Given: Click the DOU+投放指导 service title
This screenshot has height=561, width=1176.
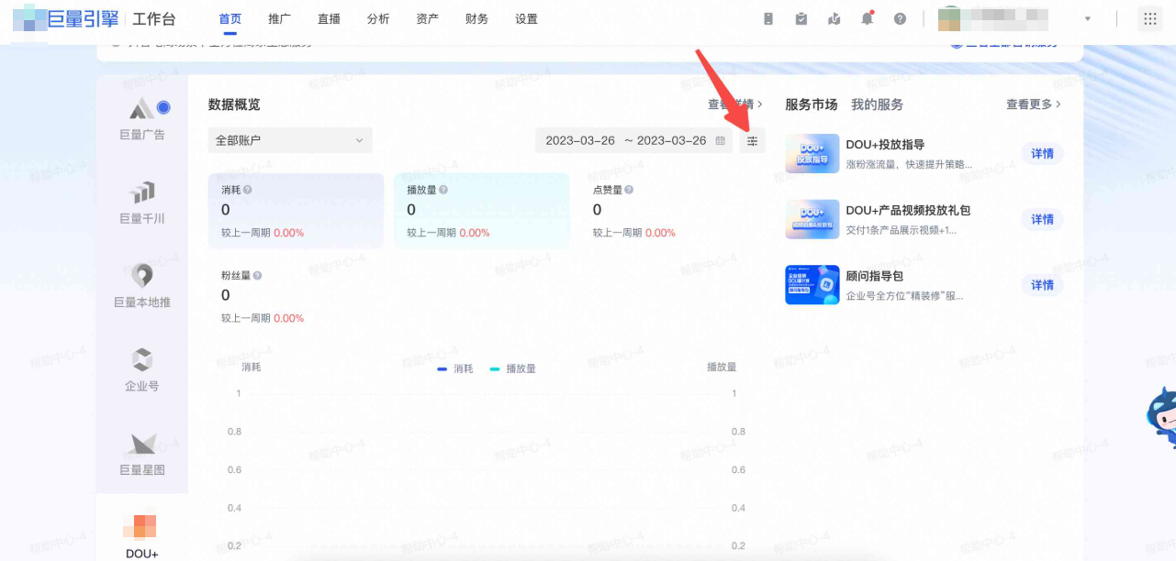Looking at the screenshot, I should click(x=885, y=145).
